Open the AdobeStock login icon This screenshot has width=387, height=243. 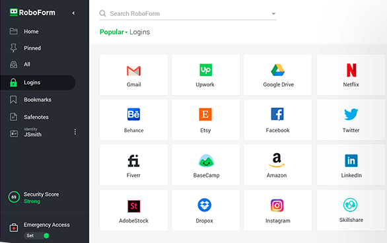click(x=134, y=206)
